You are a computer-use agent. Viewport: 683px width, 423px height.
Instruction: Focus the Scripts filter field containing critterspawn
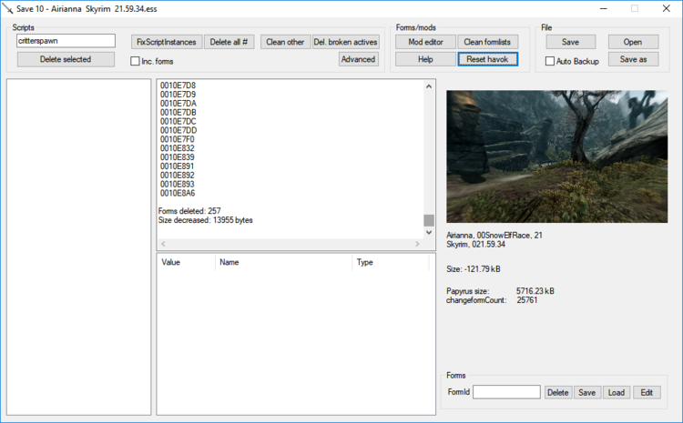click(66, 41)
